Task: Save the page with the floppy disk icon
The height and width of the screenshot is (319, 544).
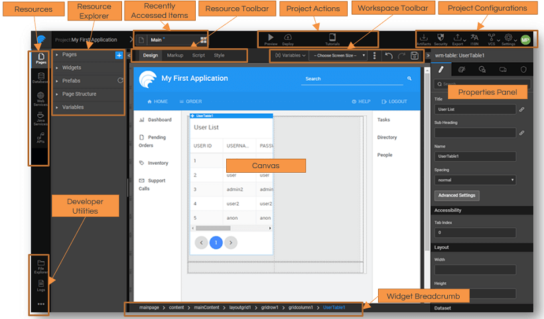Action: pos(415,56)
